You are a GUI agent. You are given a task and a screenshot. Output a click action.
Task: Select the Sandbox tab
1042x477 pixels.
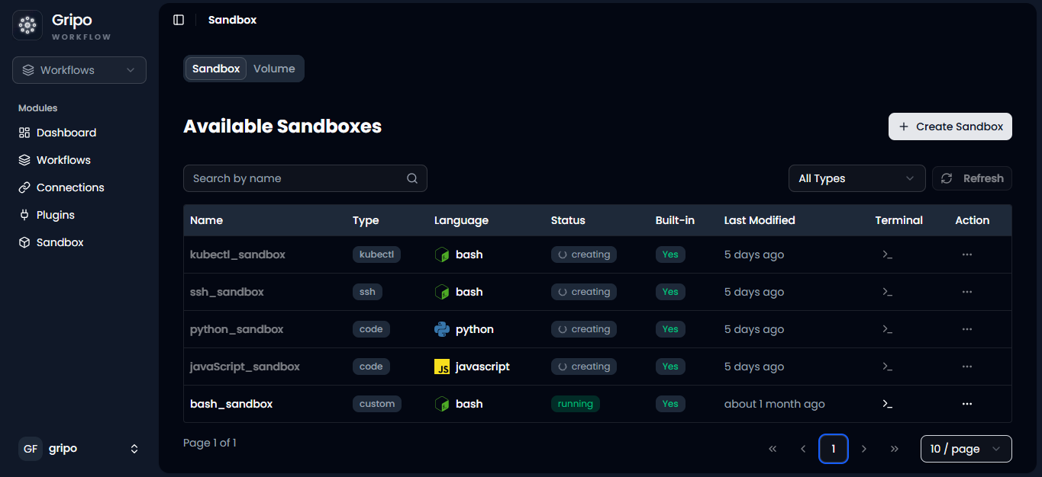pos(216,69)
